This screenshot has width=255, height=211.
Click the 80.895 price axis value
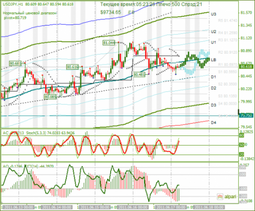point(246,51)
